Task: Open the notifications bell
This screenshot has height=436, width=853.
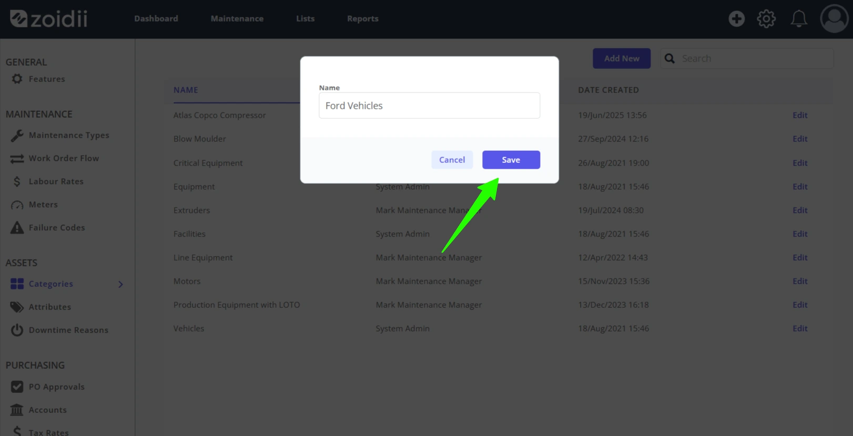Action: tap(799, 19)
